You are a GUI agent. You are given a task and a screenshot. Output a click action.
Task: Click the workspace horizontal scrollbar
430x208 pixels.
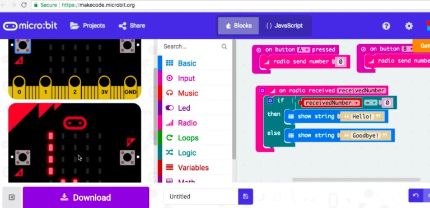(356, 180)
